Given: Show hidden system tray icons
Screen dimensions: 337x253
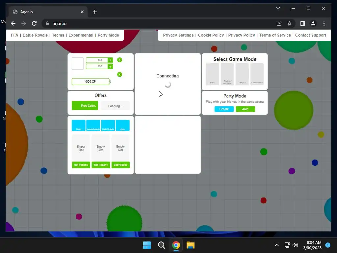Looking at the screenshot, I should pos(277,245).
